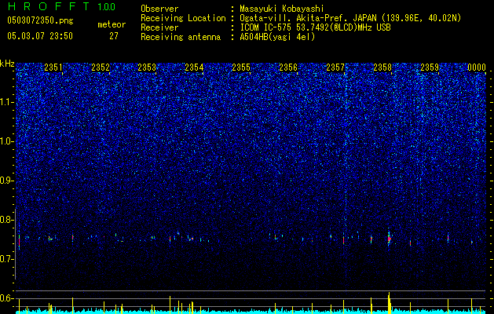Click the HROFFT 1.0.0 title text
Image resolution: width=494 pixels, height=314 pixels.
61,6
